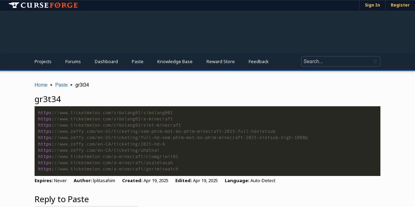Open the Register page
Image resolution: width=415 pixels, height=207 pixels.
400,5
